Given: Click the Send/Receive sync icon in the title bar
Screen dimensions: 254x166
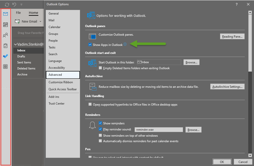Looking at the screenshot, I should (7, 5).
